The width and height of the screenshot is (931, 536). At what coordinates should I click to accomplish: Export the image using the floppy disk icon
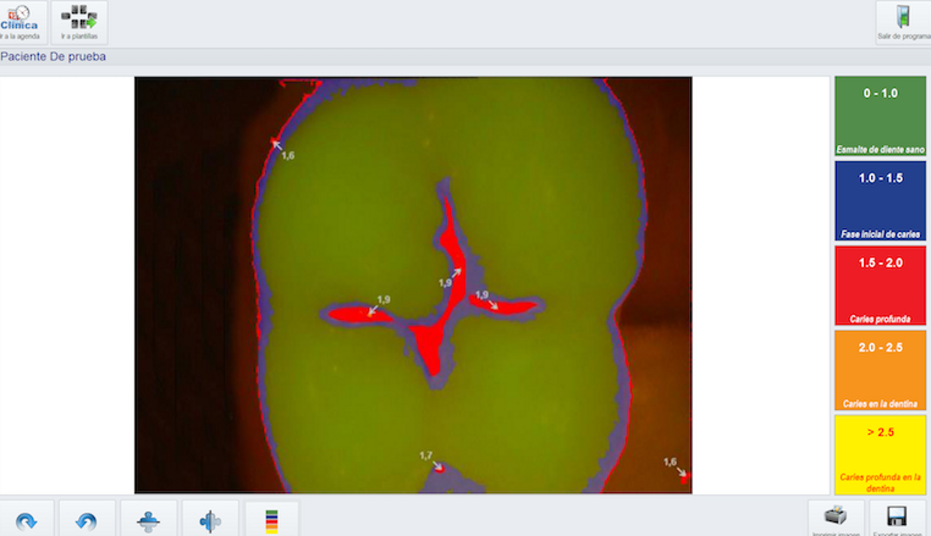click(896, 518)
